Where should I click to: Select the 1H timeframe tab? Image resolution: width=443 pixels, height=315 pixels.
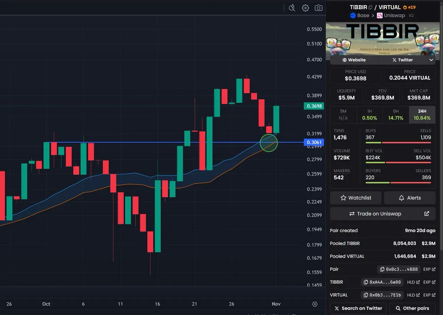coord(370,115)
